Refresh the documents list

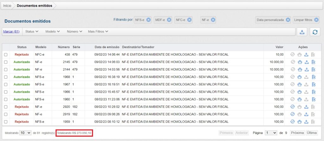point(315,32)
